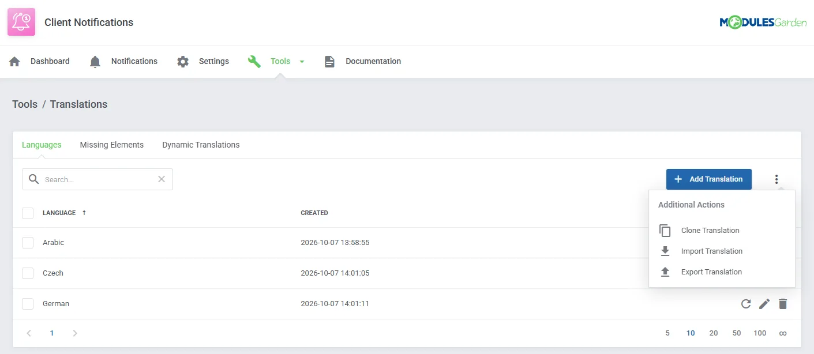Click the Import Translation download icon
This screenshot has height=354, width=814.
[x=665, y=251]
